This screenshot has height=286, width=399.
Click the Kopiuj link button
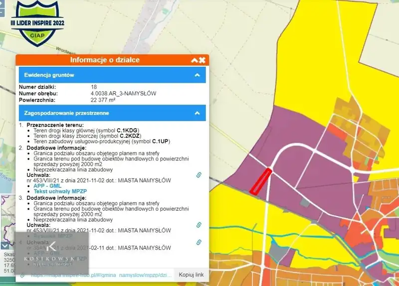coord(191,275)
